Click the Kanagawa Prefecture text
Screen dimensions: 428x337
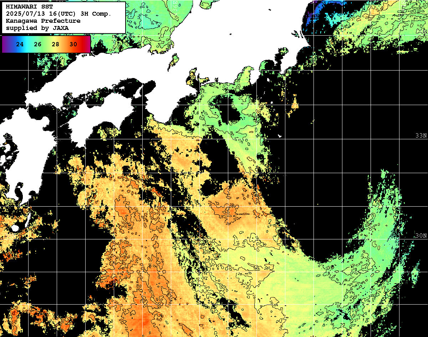pyautogui.click(x=43, y=21)
